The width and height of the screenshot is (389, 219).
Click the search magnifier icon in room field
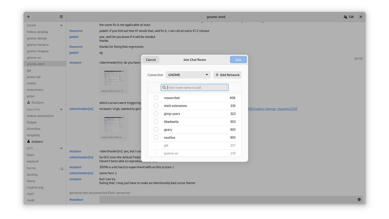(x=164, y=87)
